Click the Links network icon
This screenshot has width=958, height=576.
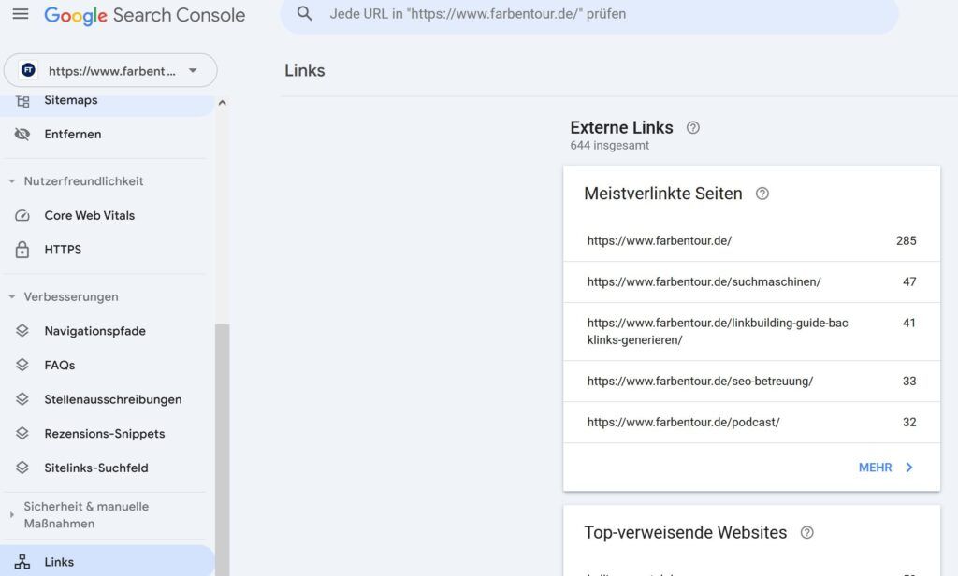[22, 561]
